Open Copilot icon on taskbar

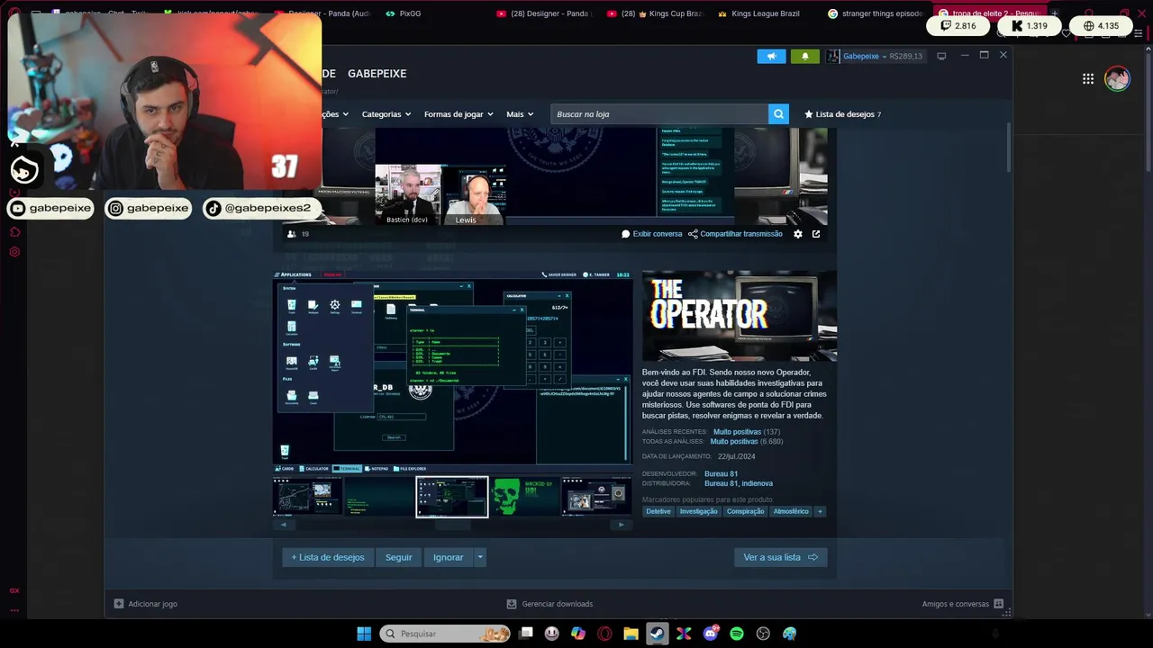(578, 634)
